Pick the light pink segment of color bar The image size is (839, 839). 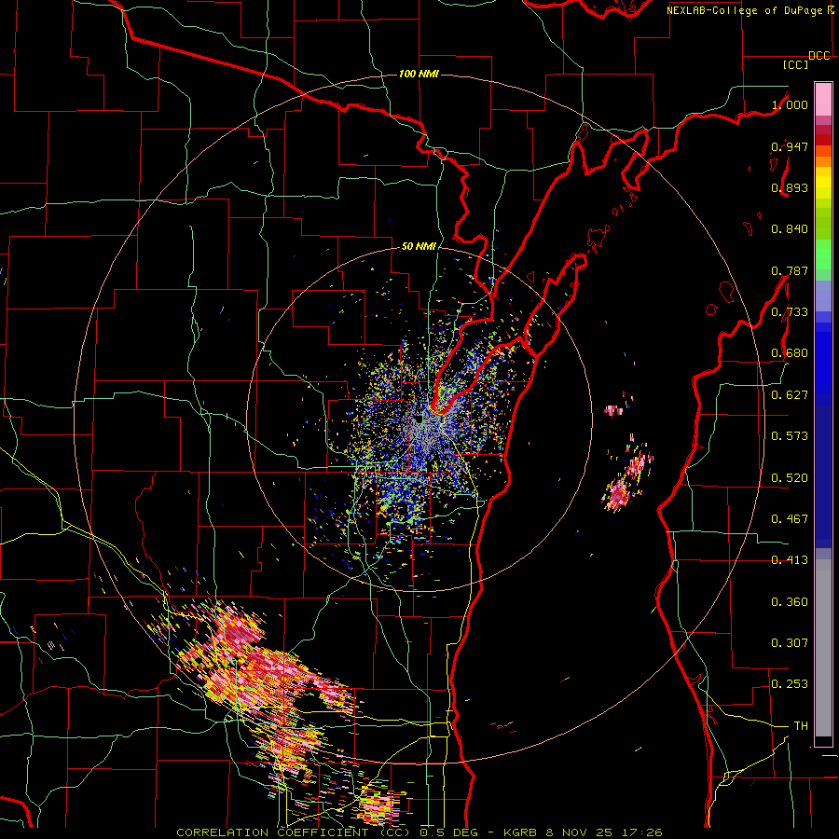pos(823,99)
